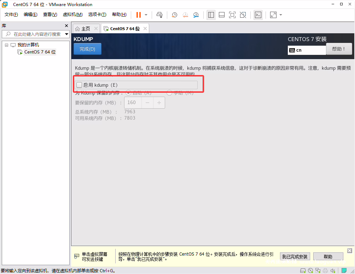This screenshot has height=274, width=355.
Task: Switch to Unity mode icon
Action: click(x=243, y=15)
